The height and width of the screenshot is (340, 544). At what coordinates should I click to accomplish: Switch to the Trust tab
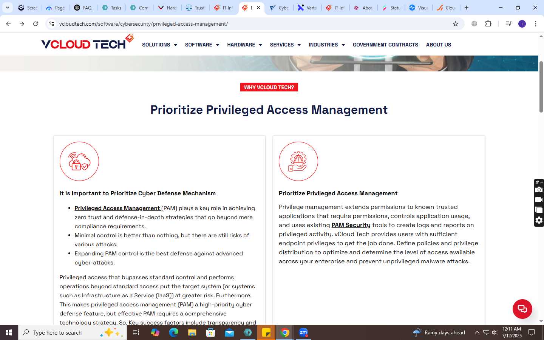tap(195, 8)
